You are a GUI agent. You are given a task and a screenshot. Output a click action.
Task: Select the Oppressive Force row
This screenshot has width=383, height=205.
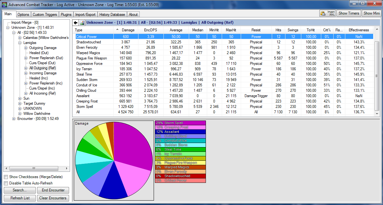[x=223, y=64]
